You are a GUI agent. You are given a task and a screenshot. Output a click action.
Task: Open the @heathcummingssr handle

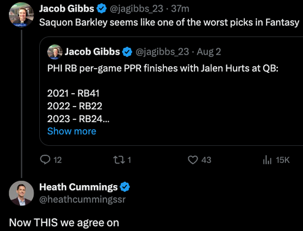pos(82,199)
